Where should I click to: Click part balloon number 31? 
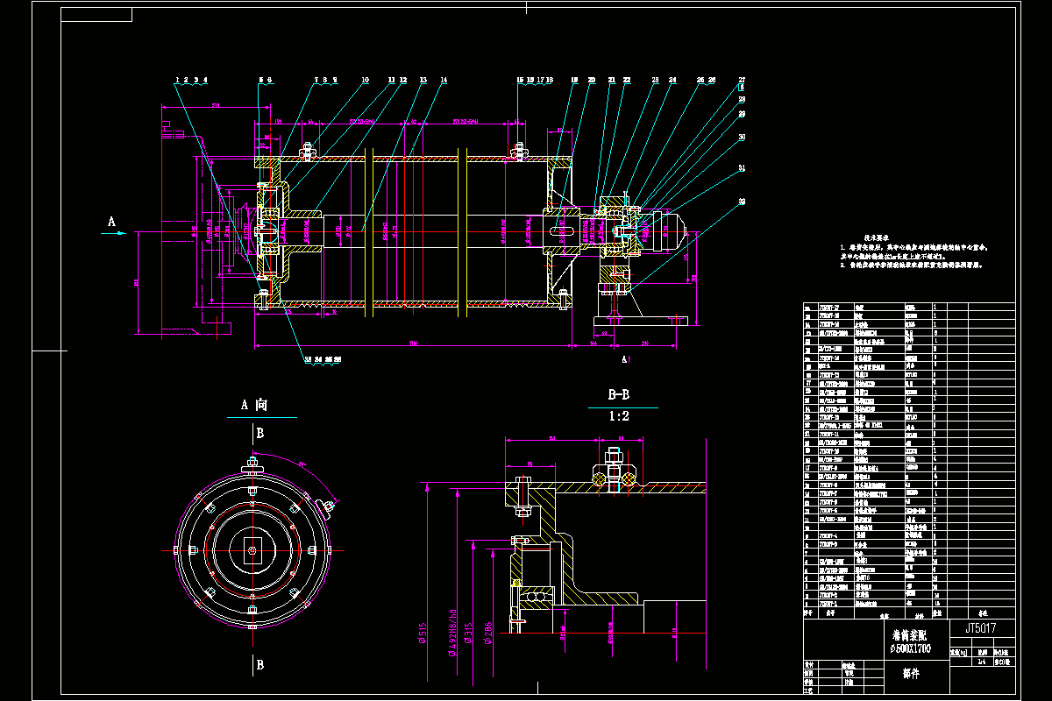[x=742, y=168]
